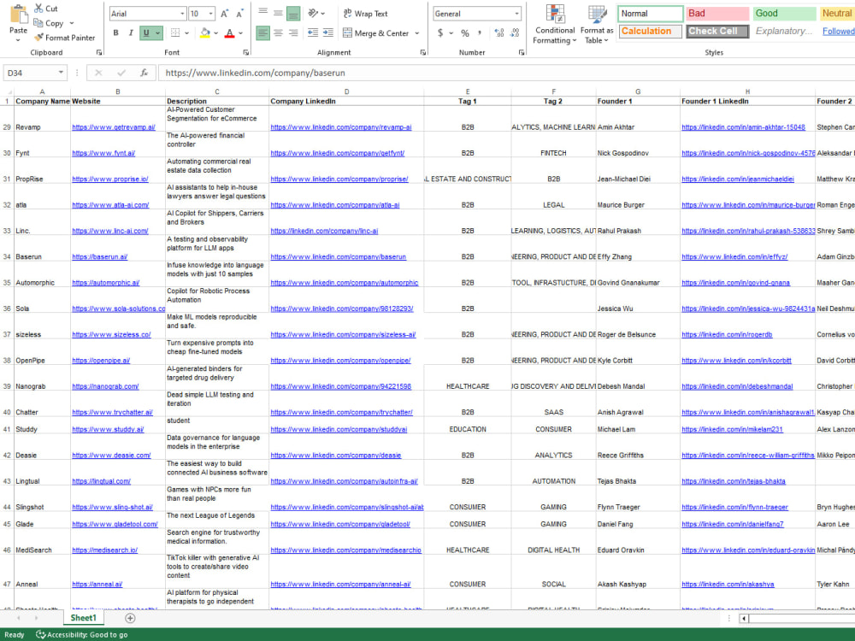Click the Cut scissors button

click(46, 9)
